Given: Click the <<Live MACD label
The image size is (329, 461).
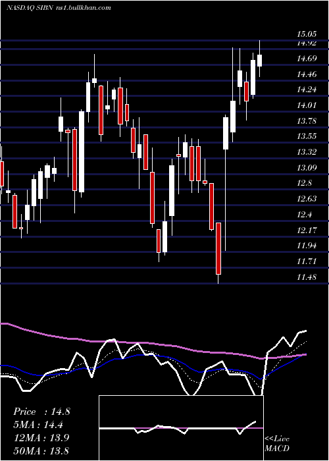Looking at the screenshot, I should click(277, 443).
